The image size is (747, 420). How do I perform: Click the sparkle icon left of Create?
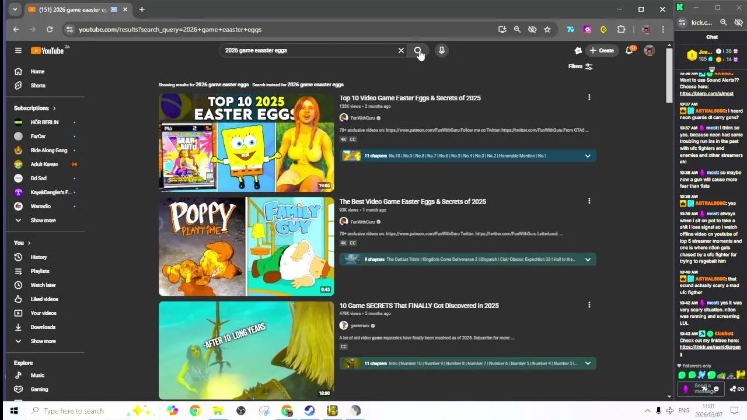578,51
